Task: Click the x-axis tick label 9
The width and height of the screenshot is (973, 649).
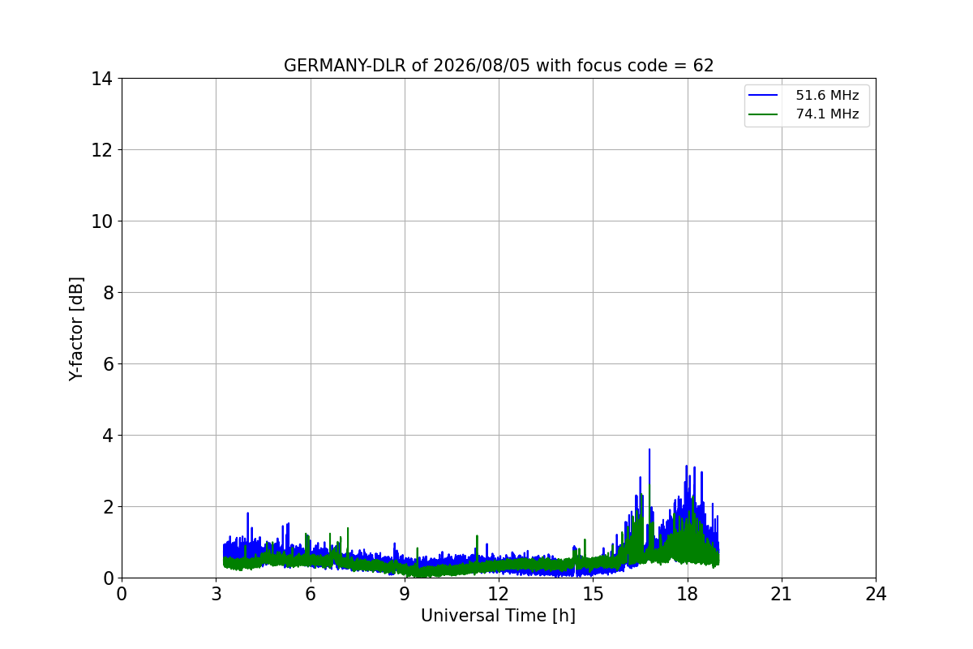Action: click(x=405, y=594)
